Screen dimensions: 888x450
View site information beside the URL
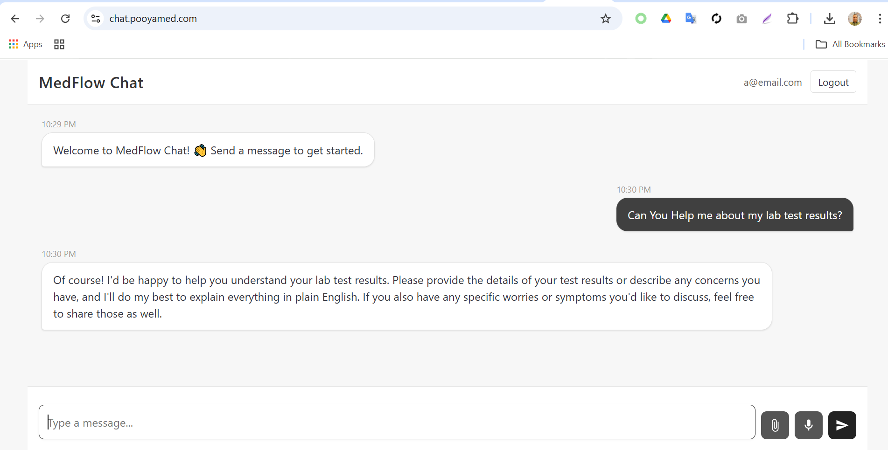point(96,19)
